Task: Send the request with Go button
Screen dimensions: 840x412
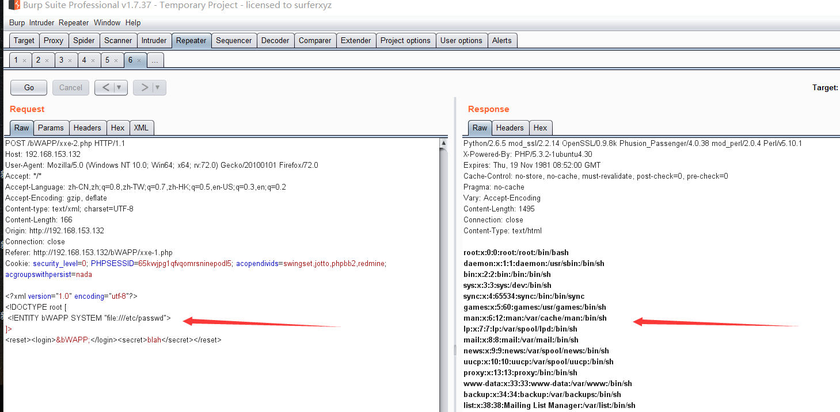Action: (29, 87)
